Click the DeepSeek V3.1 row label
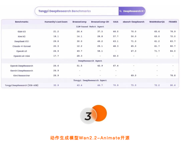Screen dimensions: 186x145 (x=21, y=41)
